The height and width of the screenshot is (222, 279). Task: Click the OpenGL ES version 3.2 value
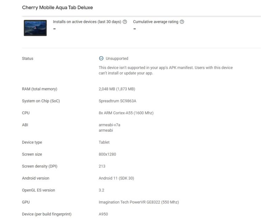101,190
